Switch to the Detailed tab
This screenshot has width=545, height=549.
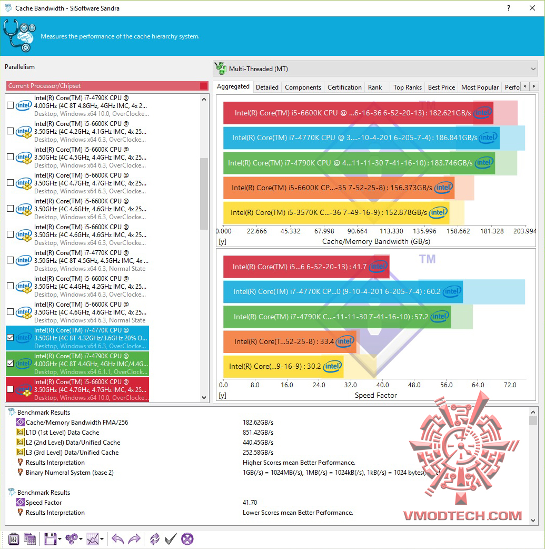pos(267,87)
